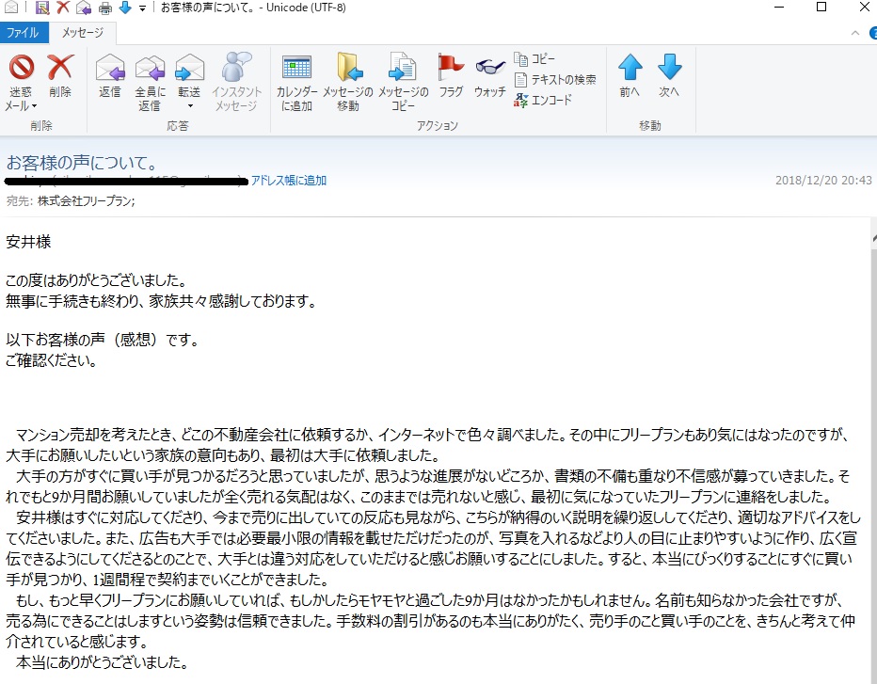Go to previous message with 前へ
Screen dimensions: 877x684
(630, 76)
